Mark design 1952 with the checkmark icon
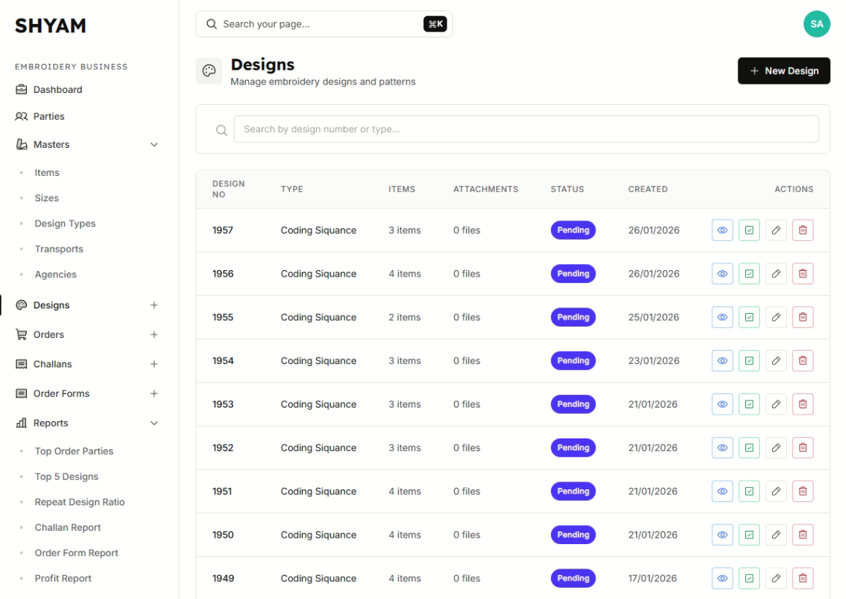 749,448
